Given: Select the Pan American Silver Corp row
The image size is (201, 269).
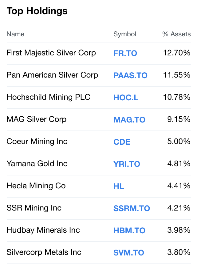Looking at the screenshot, I should [52, 75].
